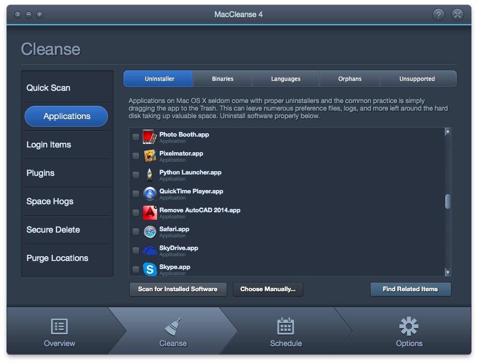Image resolution: width=478 pixels, height=364 pixels.
Task: Select the QuickTime Player.app checkbox
Action: [136, 194]
